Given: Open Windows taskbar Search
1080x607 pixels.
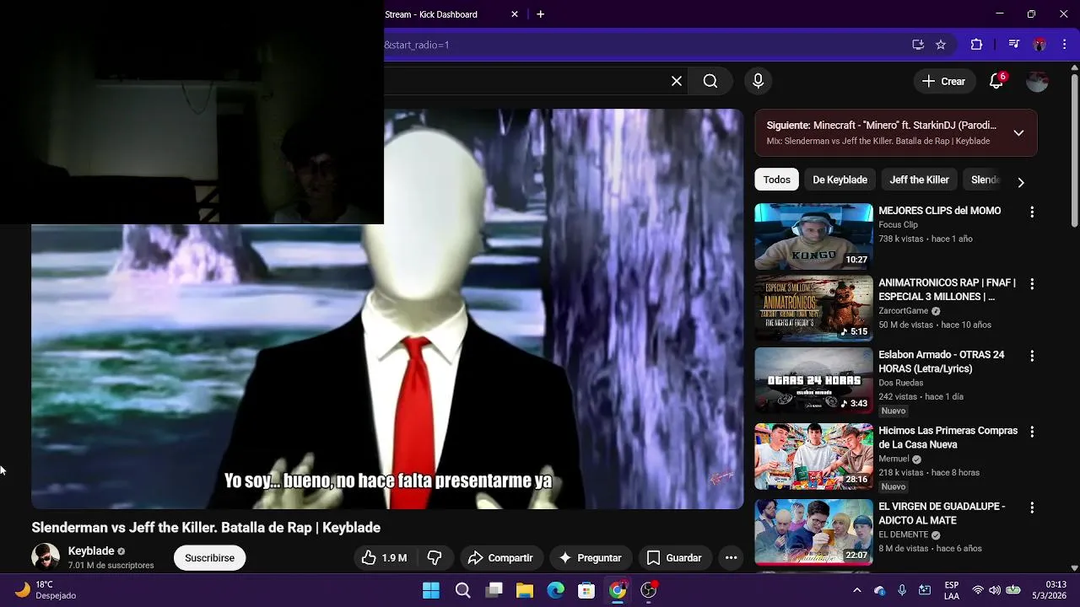Looking at the screenshot, I should pyautogui.click(x=462, y=590).
